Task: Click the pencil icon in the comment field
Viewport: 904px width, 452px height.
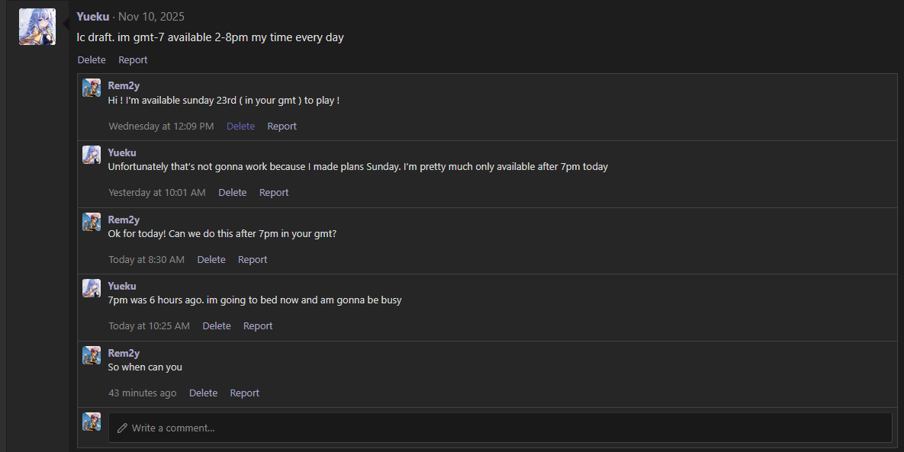Action: click(122, 428)
